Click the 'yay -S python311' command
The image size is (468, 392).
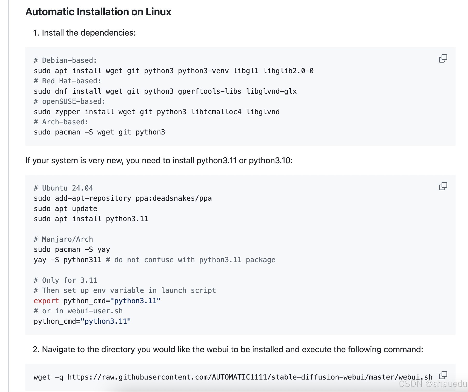[68, 260]
